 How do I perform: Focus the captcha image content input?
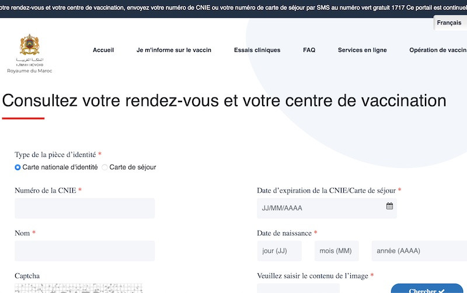click(298, 288)
